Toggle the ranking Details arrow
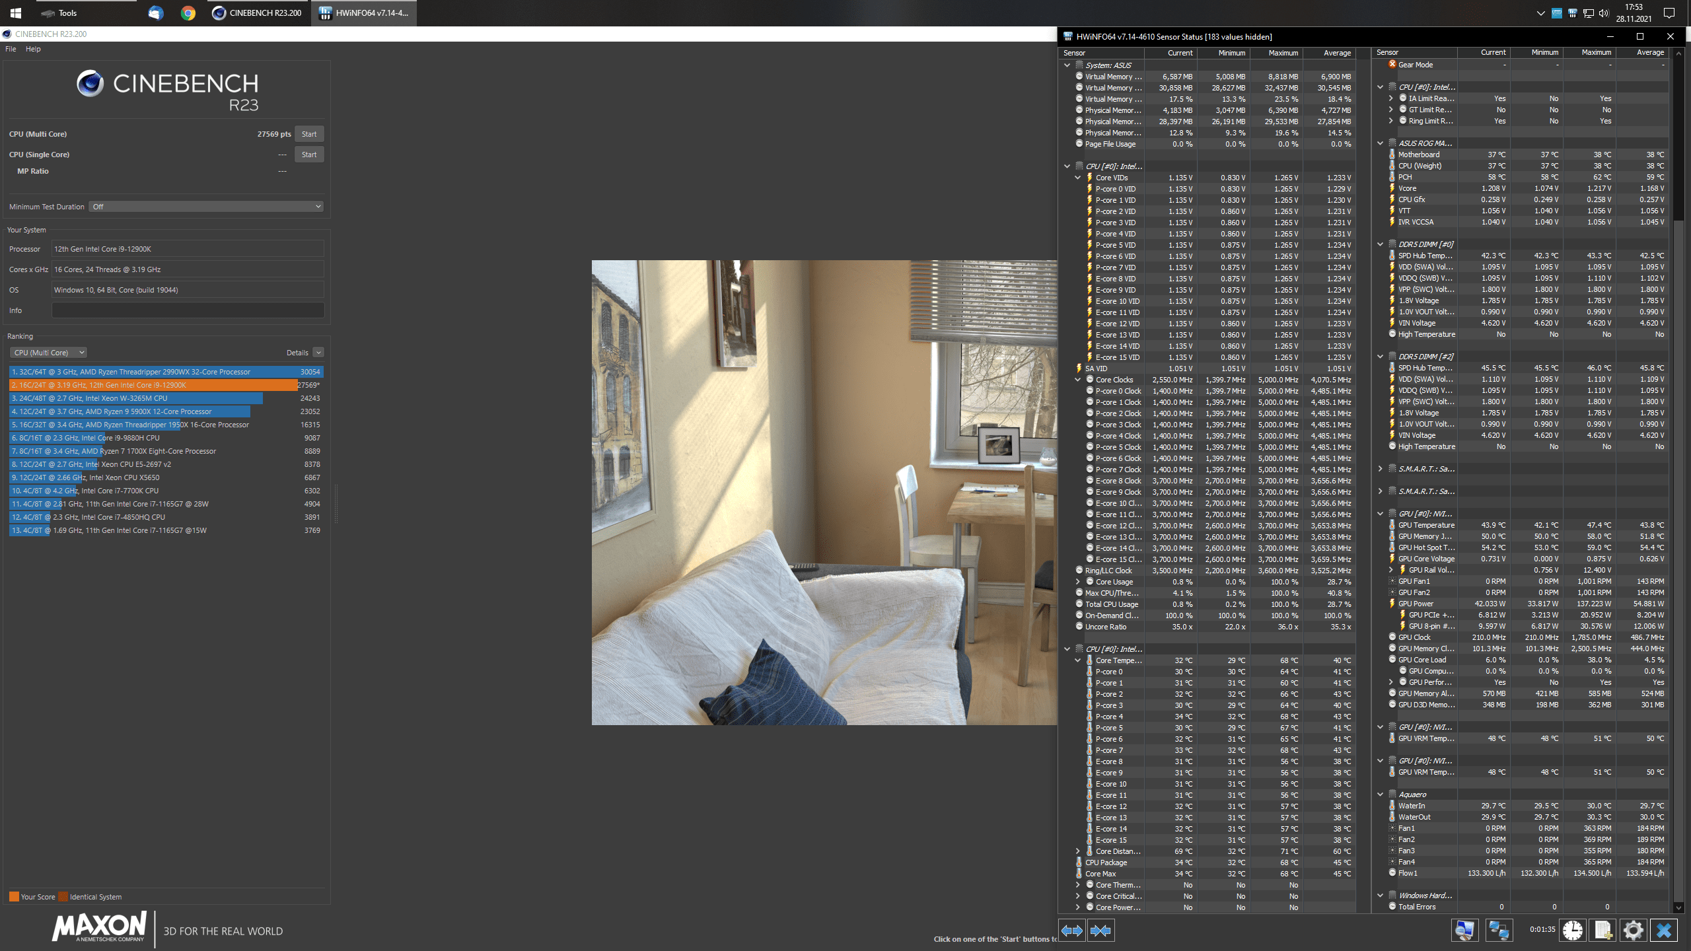 point(318,353)
